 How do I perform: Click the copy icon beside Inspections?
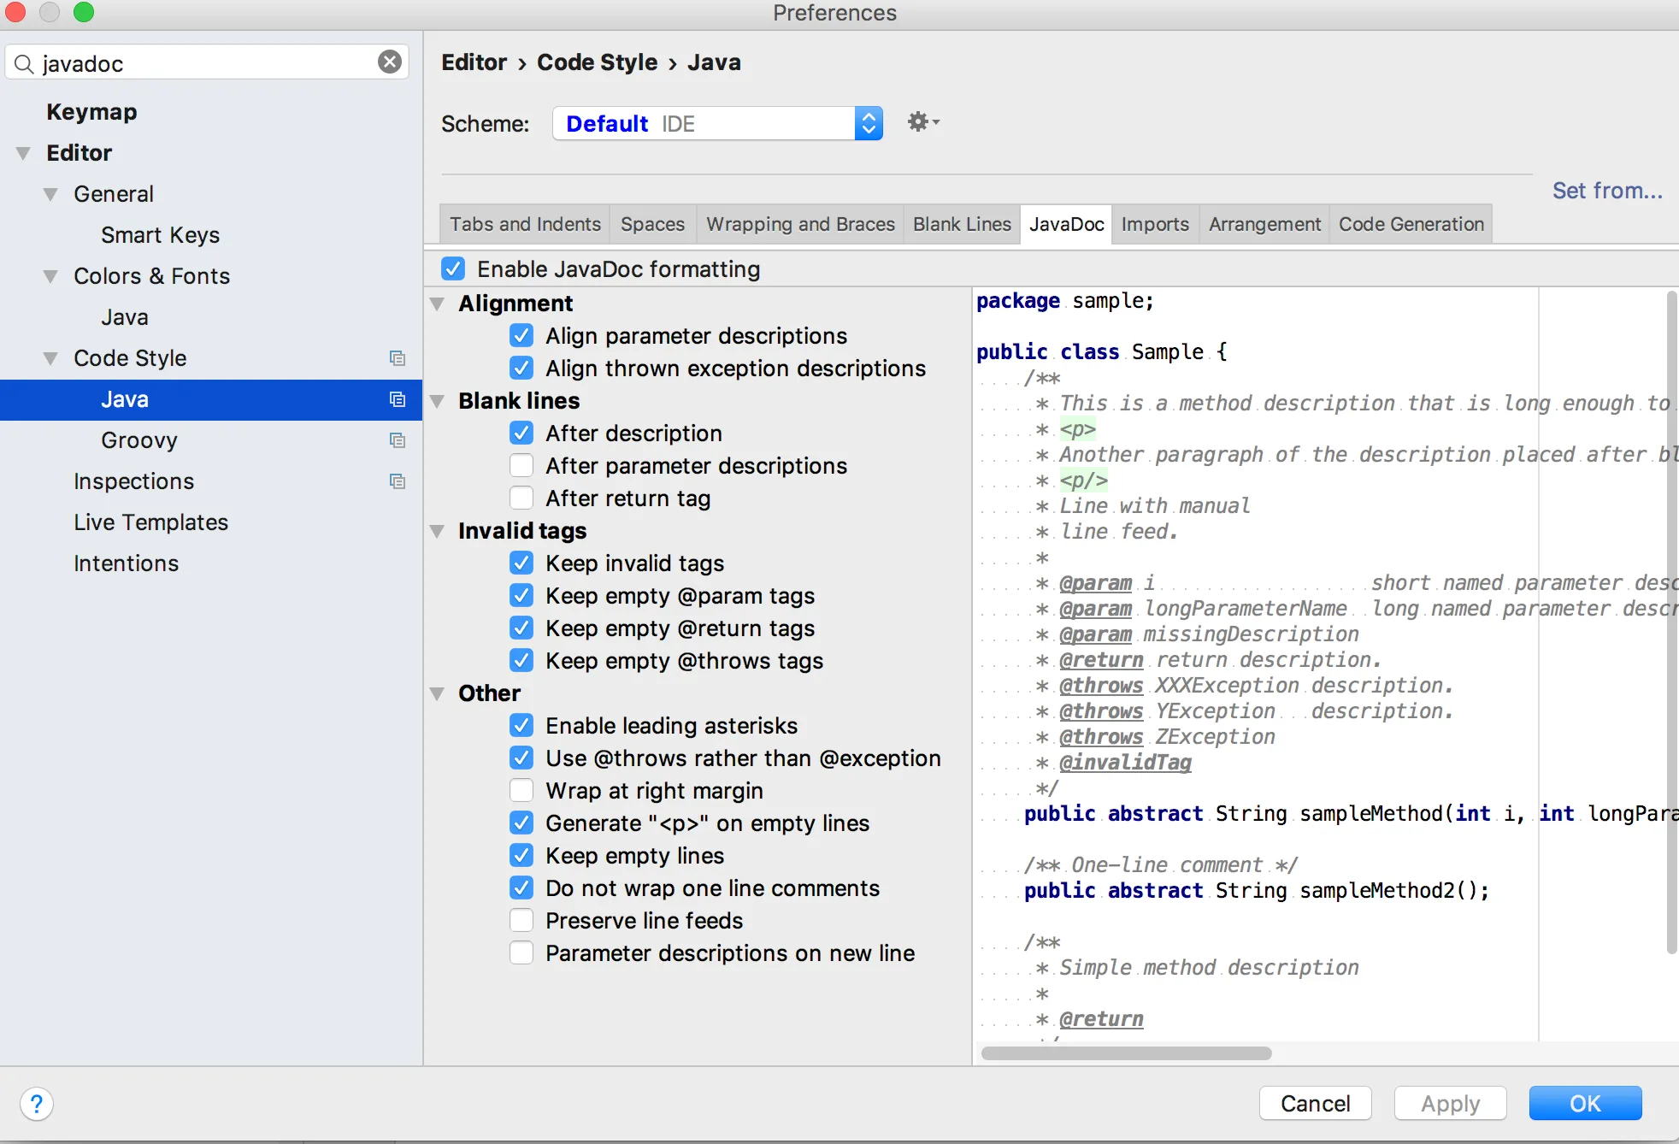coord(398,481)
